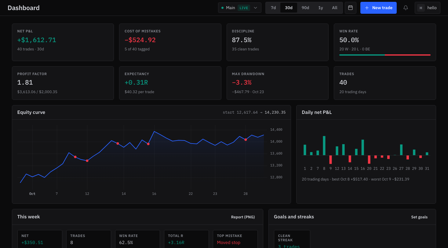The height and width of the screenshot is (248, 448).
Task: Click the H avatar icon
Action: [x=421, y=8]
